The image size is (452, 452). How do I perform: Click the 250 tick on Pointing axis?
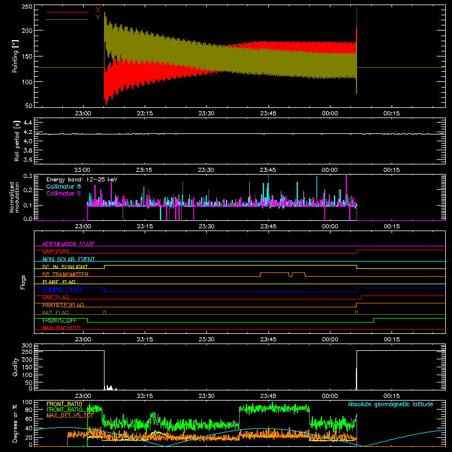pyautogui.click(x=27, y=7)
